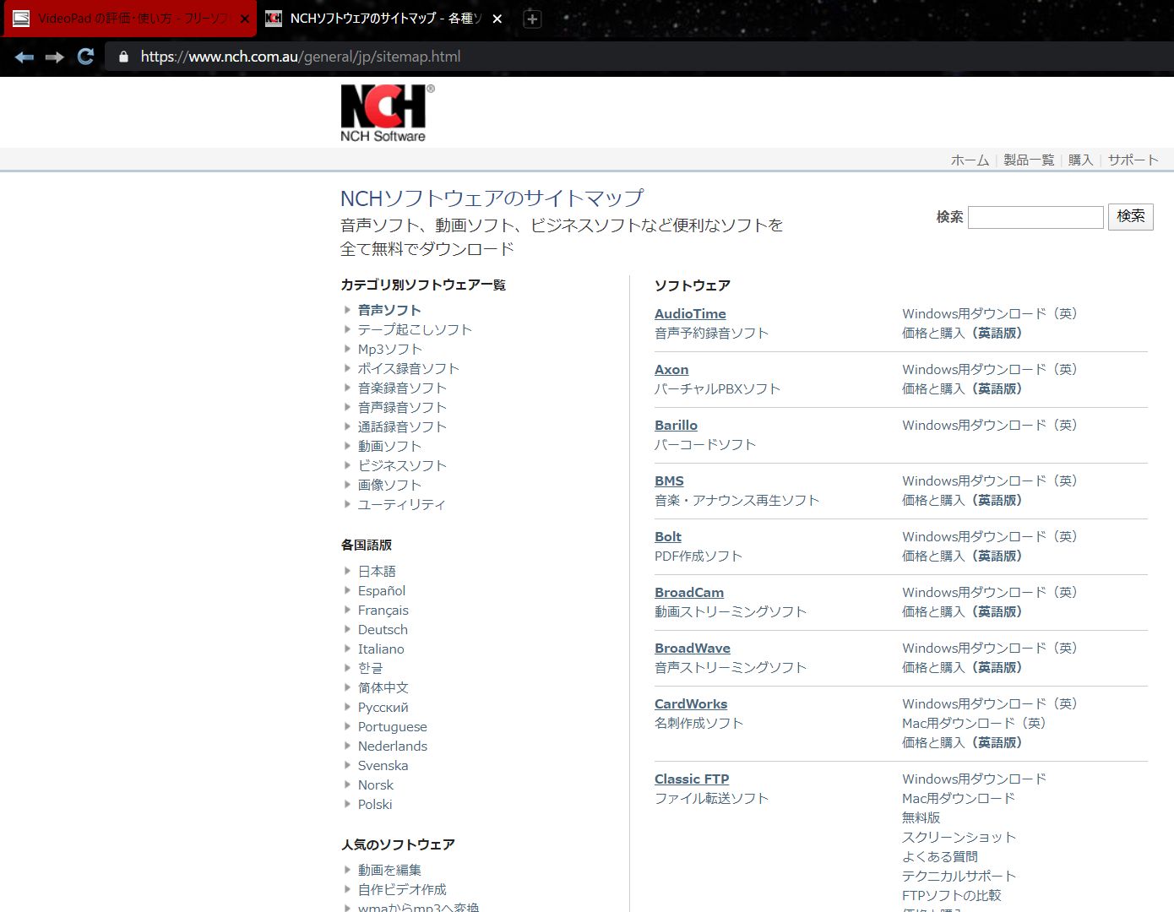Click the 検索 search text field
The height and width of the screenshot is (912, 1174).
[x=1035, y=217]
